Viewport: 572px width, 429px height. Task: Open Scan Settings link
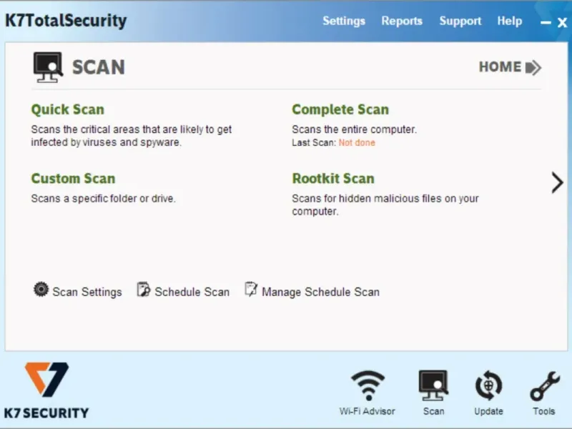point(87,292)
